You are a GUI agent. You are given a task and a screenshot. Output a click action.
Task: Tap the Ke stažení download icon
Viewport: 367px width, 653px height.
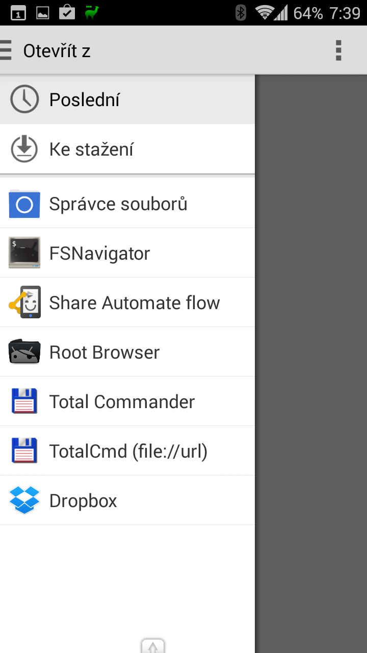click(24, 149)
